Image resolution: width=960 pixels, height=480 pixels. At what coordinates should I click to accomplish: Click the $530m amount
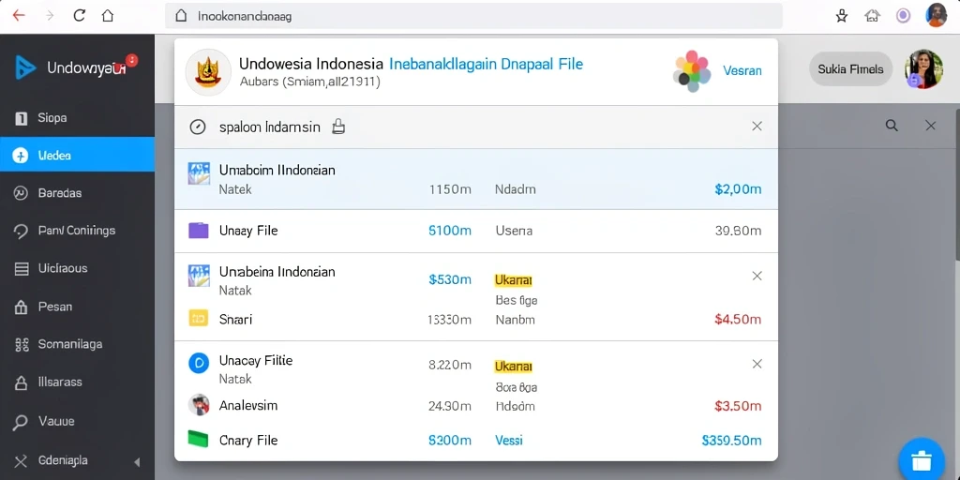[450, 279]
